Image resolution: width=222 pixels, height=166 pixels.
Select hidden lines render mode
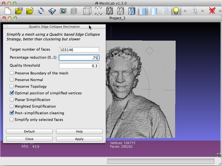121,11
